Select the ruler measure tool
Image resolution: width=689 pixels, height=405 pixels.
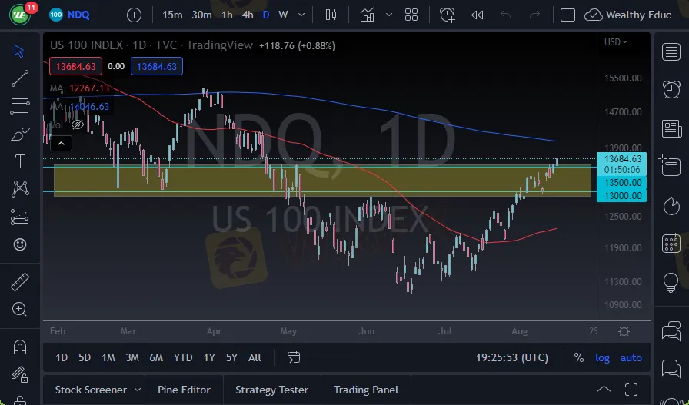point(20,282)
